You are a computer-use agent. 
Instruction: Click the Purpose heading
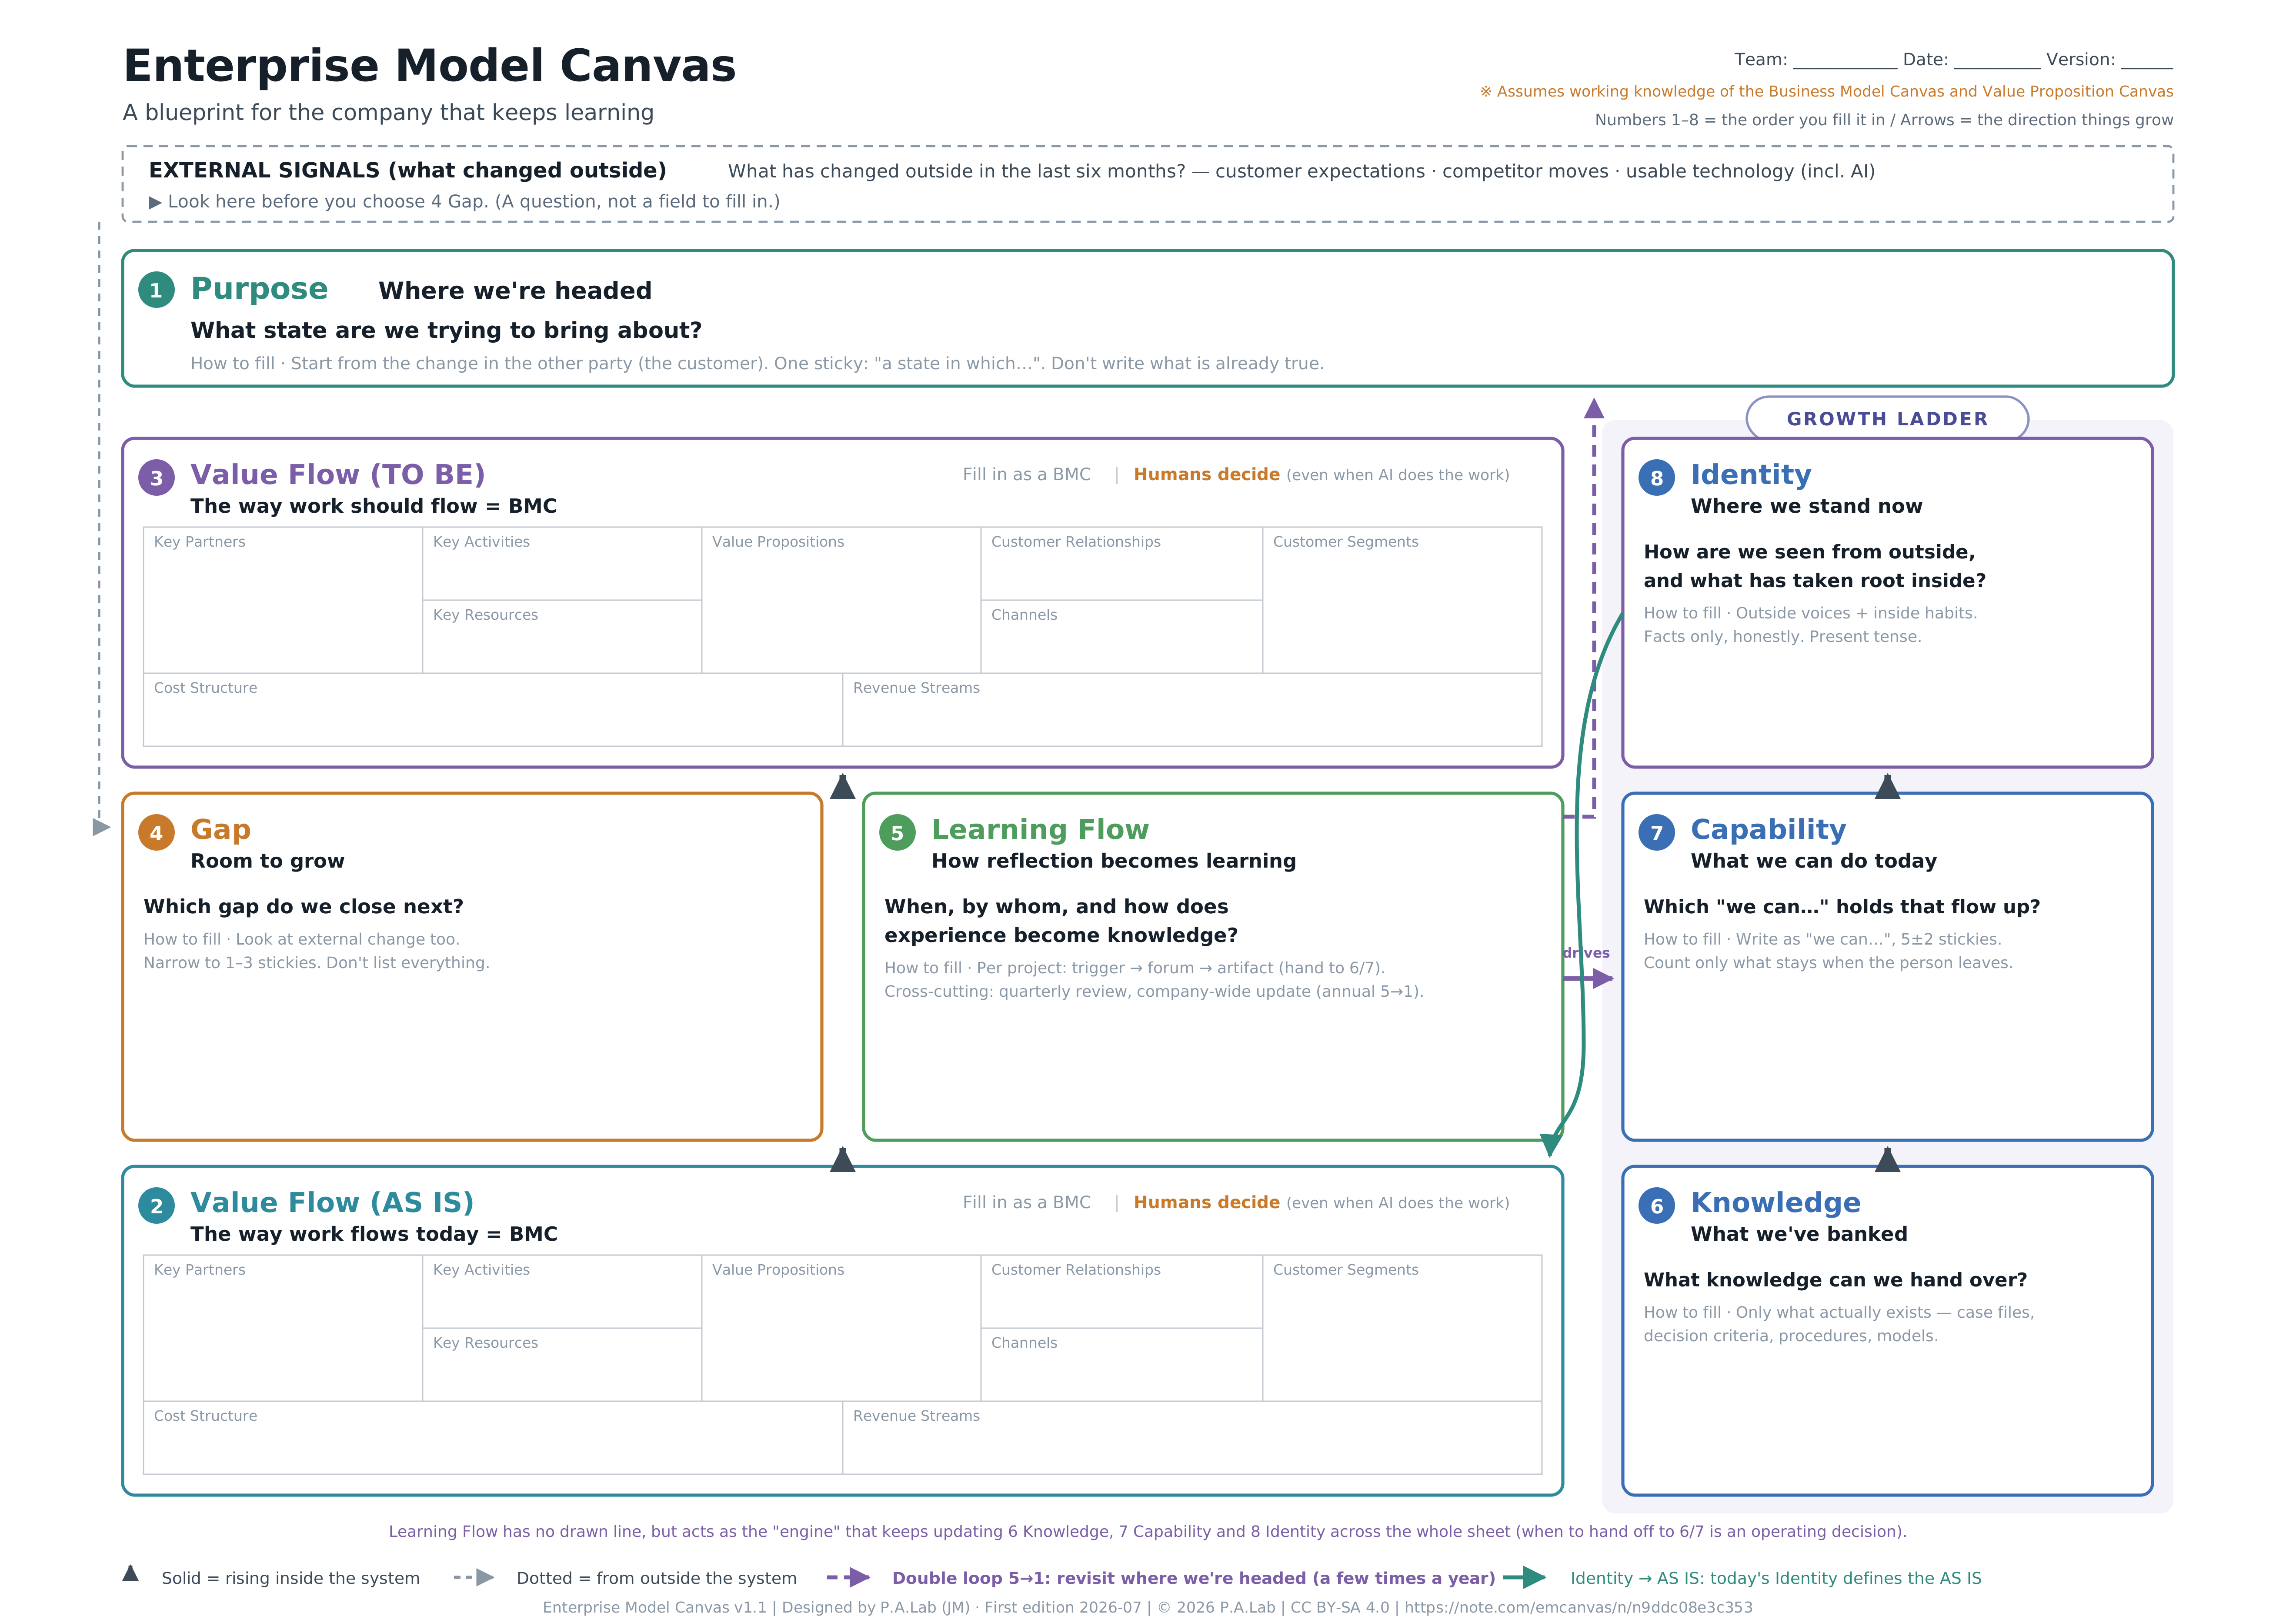[259, 289]
